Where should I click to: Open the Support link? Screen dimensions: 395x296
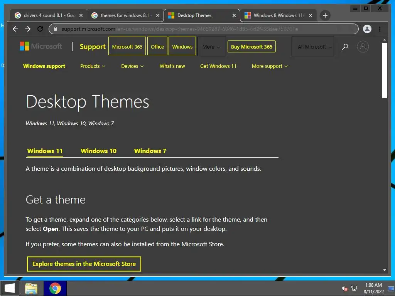pos(93,47)
